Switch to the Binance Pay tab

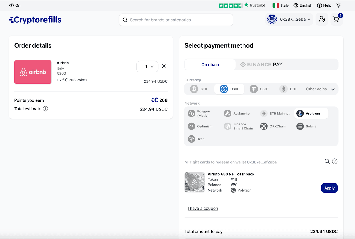click(261, 64)
